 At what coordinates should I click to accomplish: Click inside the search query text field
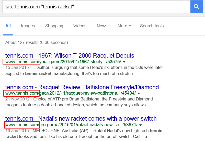[x=96, y=7]
